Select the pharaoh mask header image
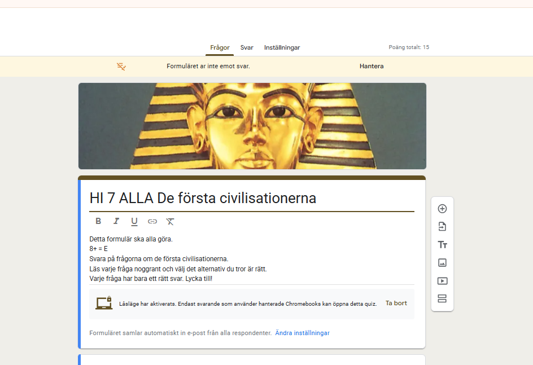Image resolution: width=533 pixels, height=365 pixels. [252, 126]
